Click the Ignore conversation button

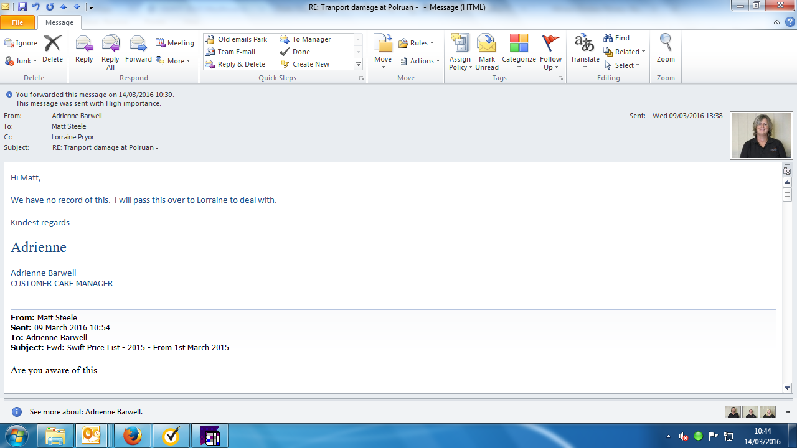click(x=21, y=43)
